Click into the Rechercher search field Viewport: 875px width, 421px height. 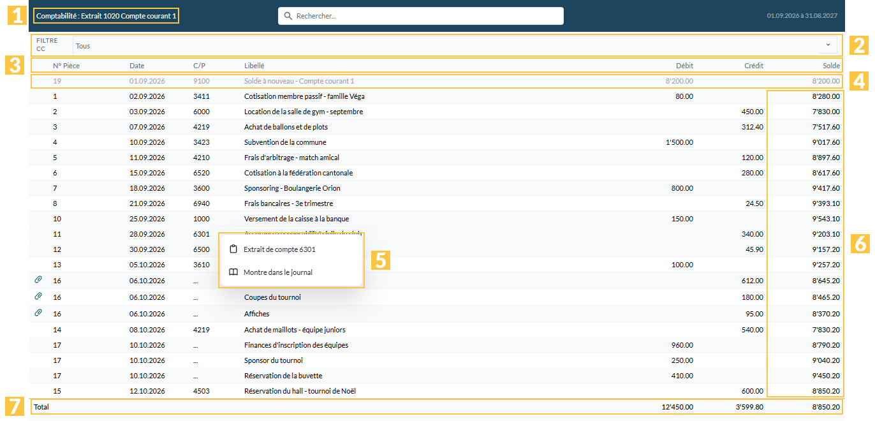click(421, 16)
